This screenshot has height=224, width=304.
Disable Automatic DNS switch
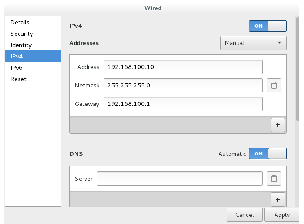[267, 154]
